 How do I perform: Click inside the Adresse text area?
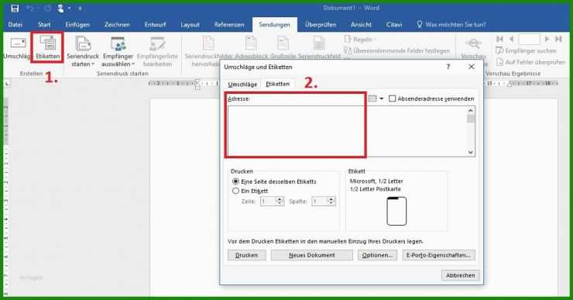(347, 131)
